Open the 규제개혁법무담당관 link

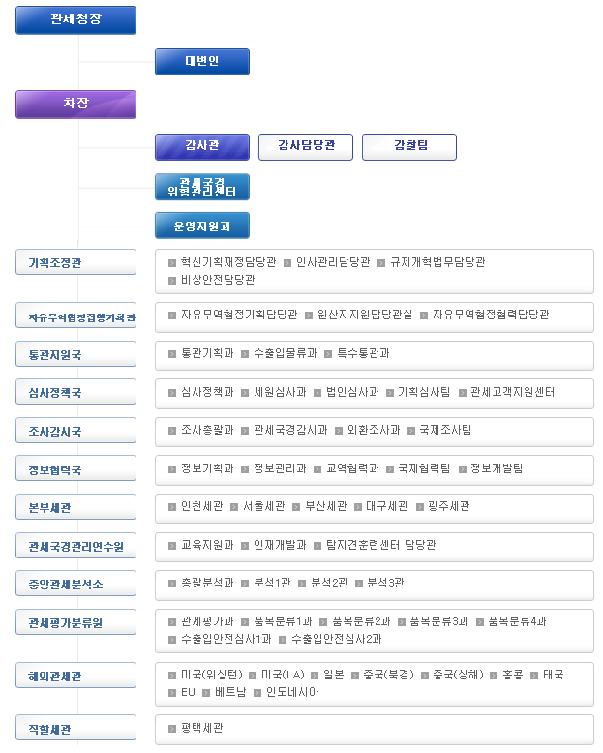click(437, 262)
